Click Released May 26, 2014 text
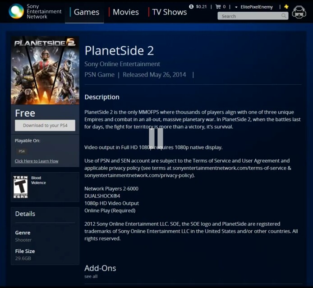The width and height of the screenshot is (313, 288). (x=154, y=75)
